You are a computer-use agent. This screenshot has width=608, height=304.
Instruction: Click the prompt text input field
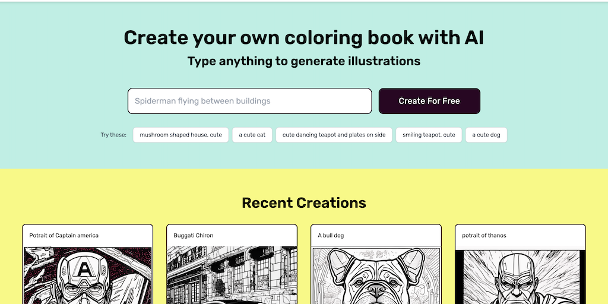(249, 101)
